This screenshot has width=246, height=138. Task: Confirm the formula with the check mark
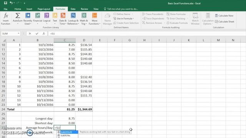click(x=37, y=33)
